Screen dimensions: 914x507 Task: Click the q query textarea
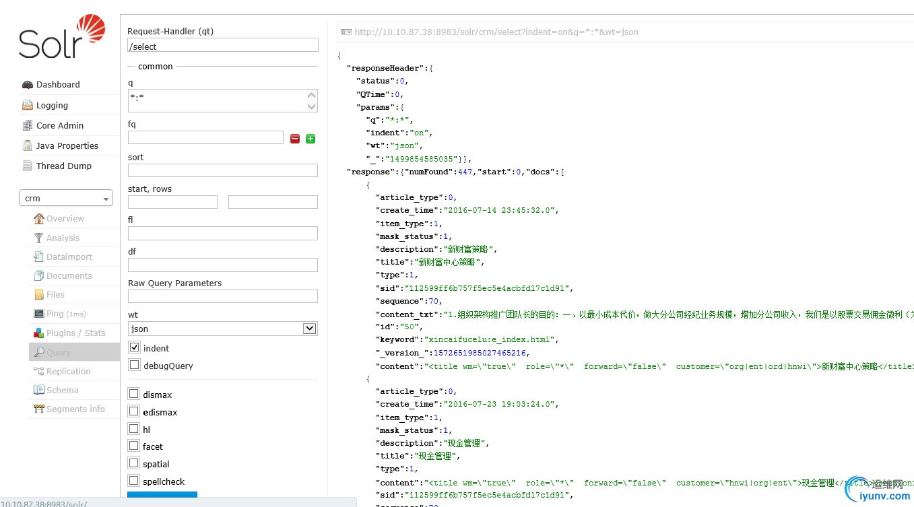coord(223,101)
